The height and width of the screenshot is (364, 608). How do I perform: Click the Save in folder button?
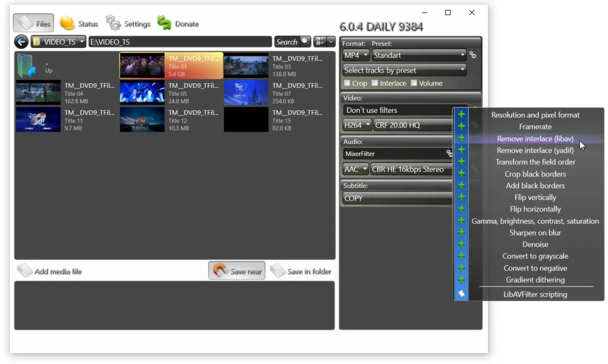(301, 270)
